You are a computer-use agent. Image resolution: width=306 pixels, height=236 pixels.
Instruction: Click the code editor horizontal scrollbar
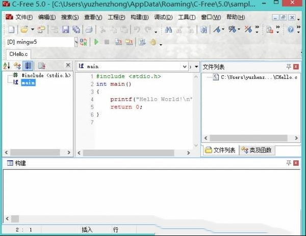coord(129,153)
